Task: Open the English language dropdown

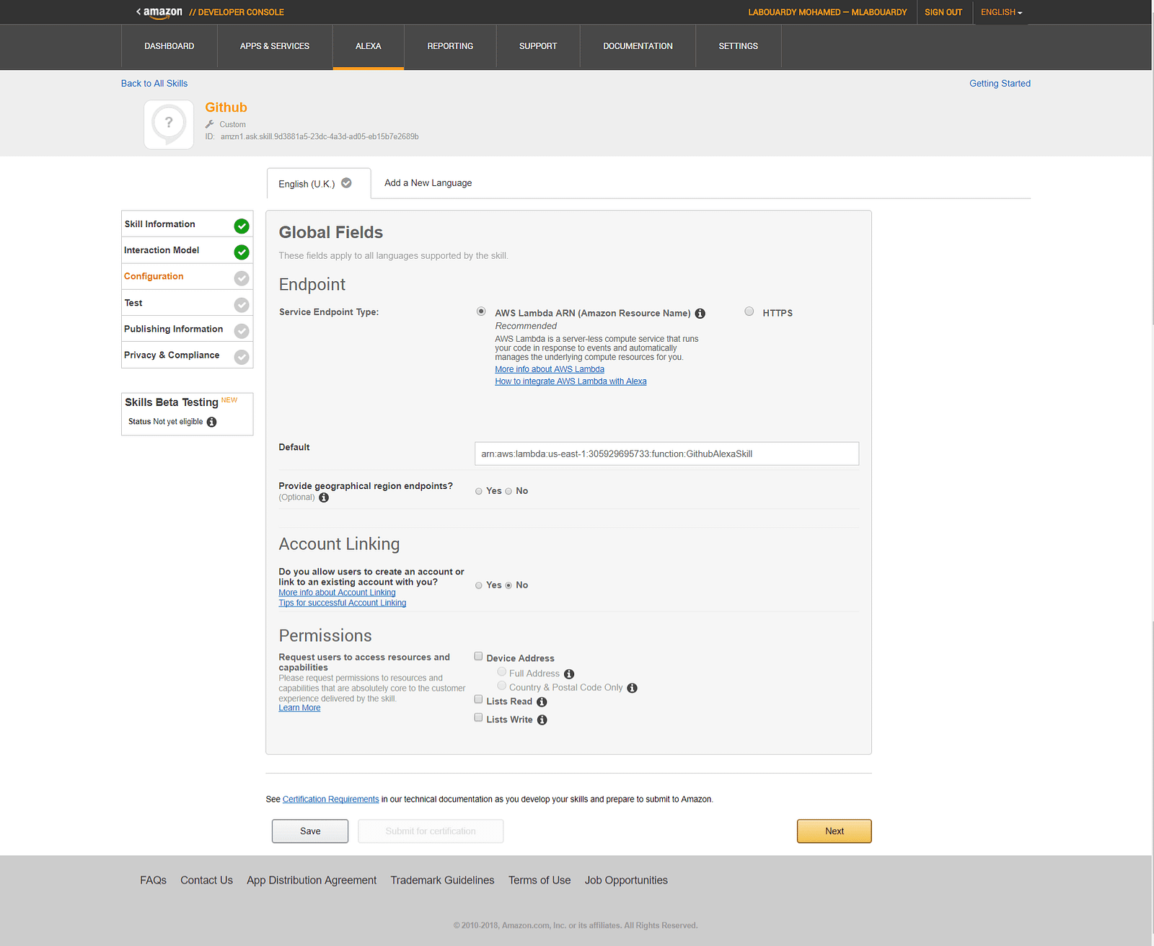Action: pos(1001,12)
